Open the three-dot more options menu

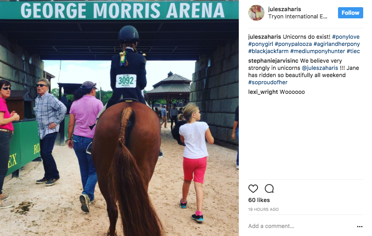(360, 226)
